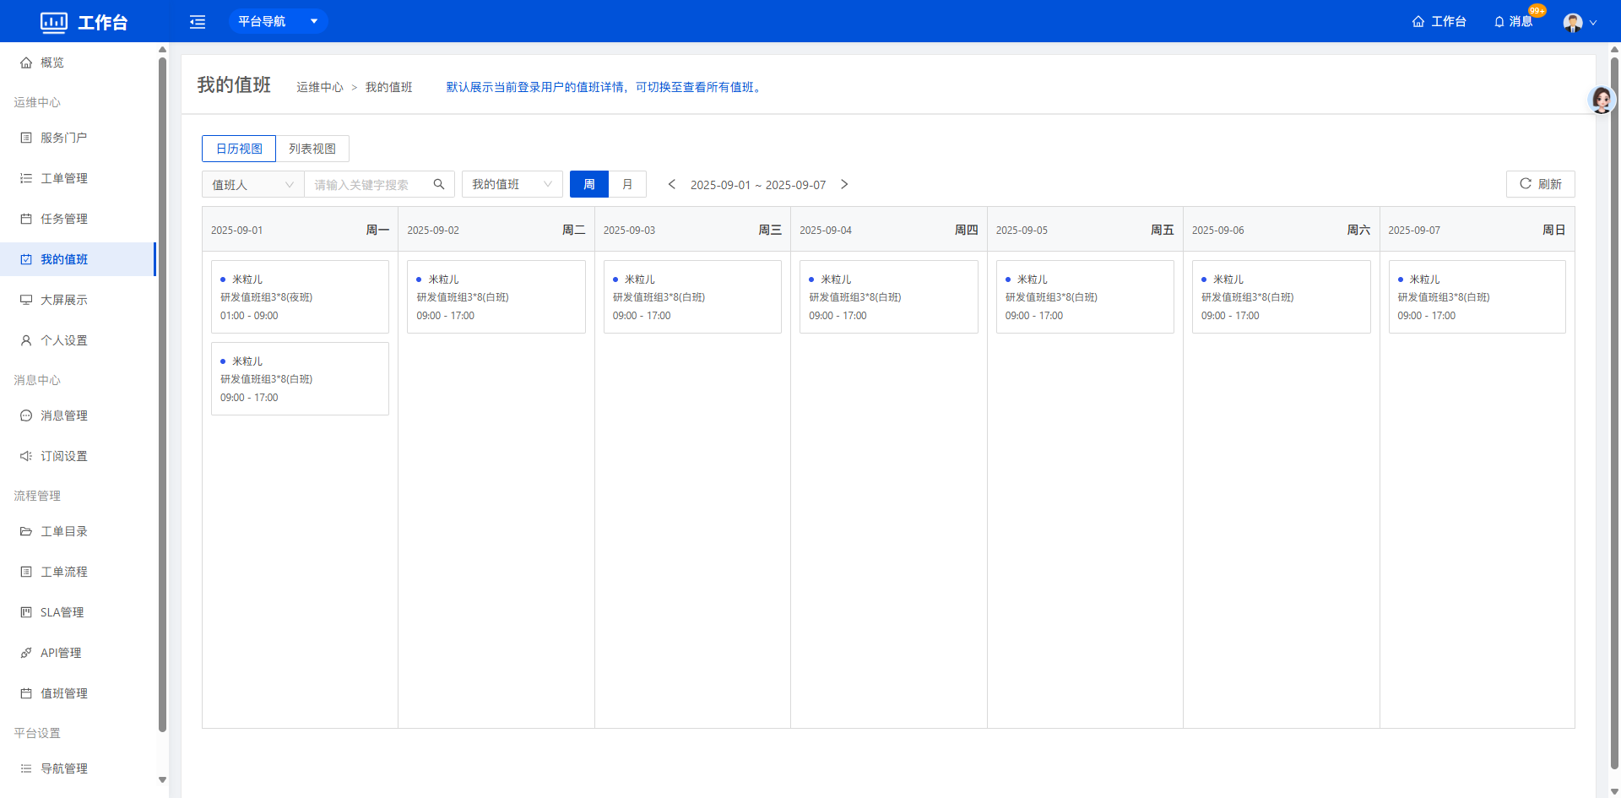Viewport: 1621px width, 798px height.
Task: Click the search magnifier icon
Action: tap(439, 184)
